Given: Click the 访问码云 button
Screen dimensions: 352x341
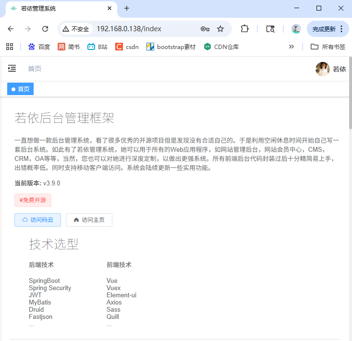Looking at the screenshot, I should (x=38, y=220).
